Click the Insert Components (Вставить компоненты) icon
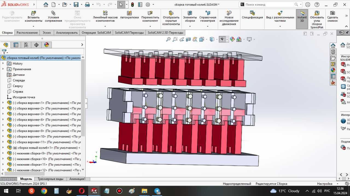The height and width of the screenshot is (196, 350). coord(33,13)
